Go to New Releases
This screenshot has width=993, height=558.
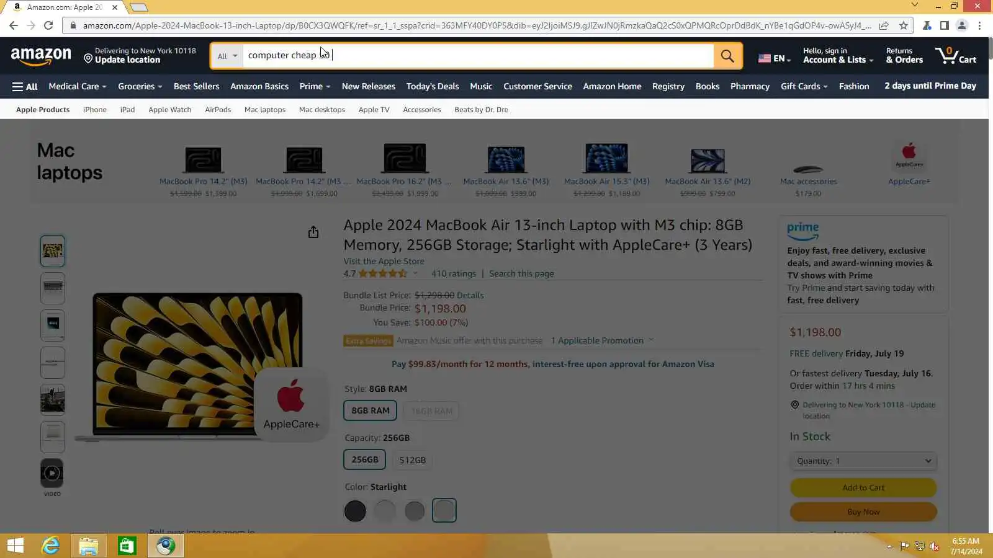click(368, 86)
